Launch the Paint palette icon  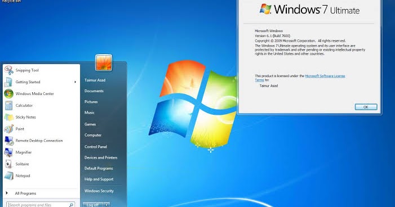click(x=9, y=129)
